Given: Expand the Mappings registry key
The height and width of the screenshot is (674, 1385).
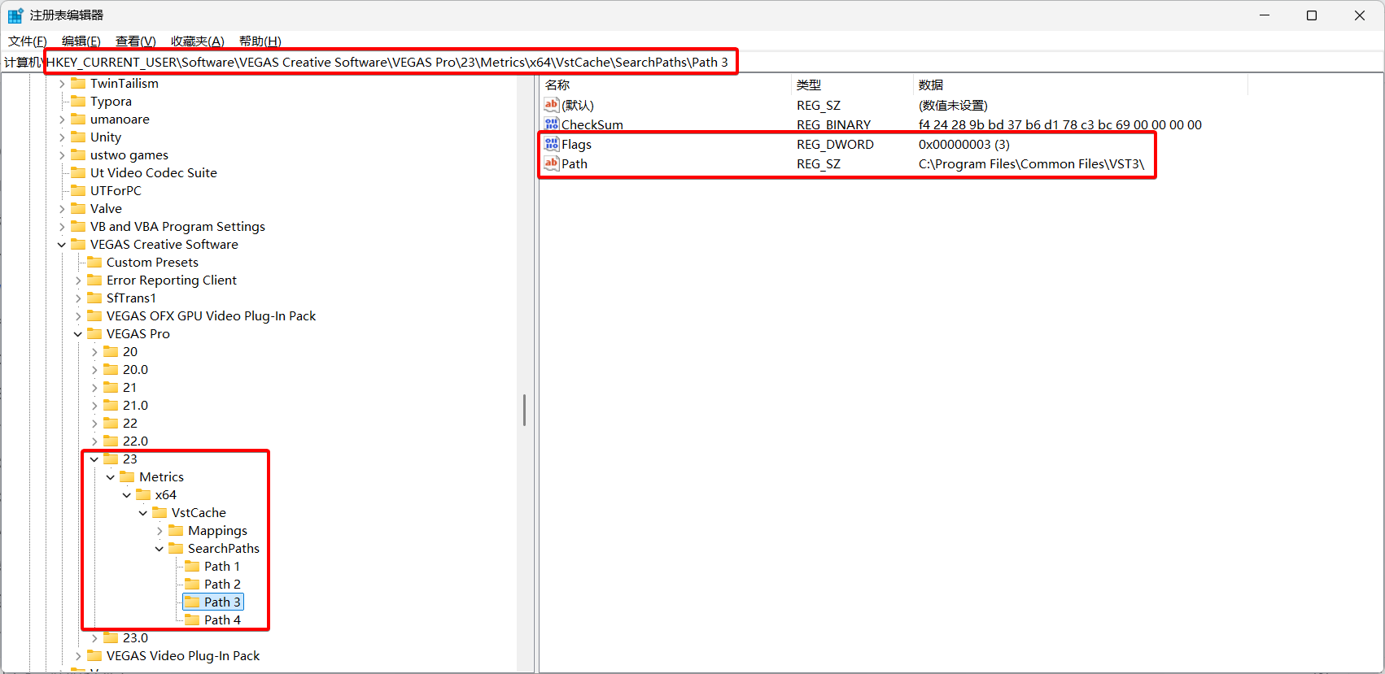Looking at the screenshot, I should [159, 531].
